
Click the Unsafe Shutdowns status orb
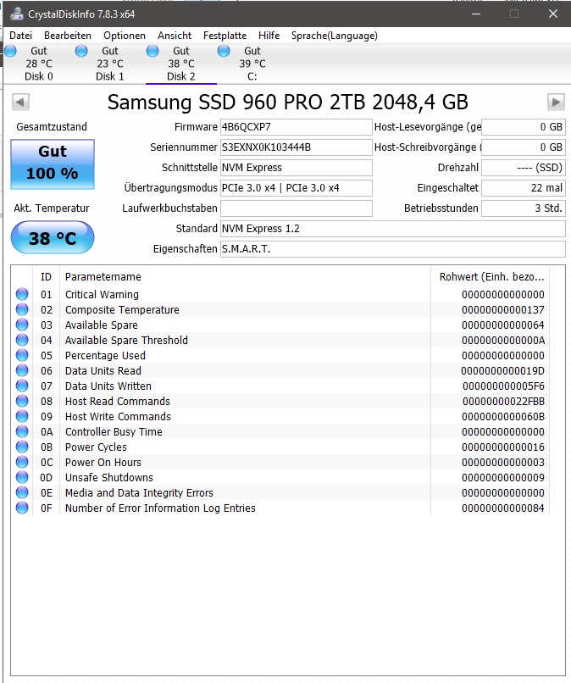coord(22,477)
